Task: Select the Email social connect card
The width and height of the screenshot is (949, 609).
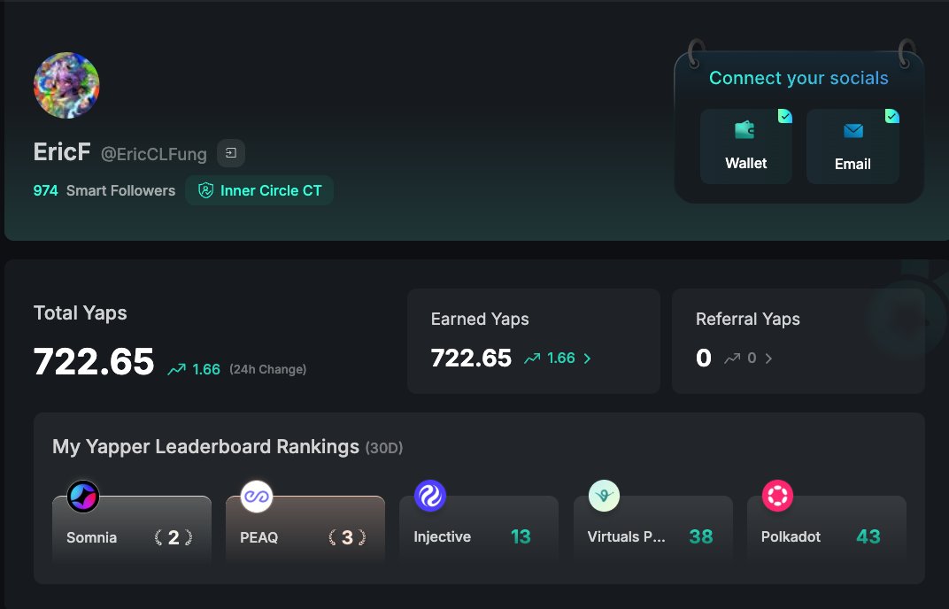Action: [x=853, y=147]
